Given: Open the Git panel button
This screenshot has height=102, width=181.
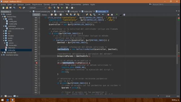Looking at the screenshot, I should 16,96.
